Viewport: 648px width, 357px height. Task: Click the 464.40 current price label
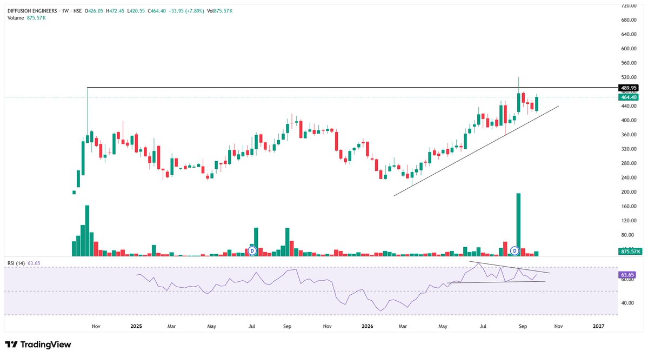click(x=628, y=97)
